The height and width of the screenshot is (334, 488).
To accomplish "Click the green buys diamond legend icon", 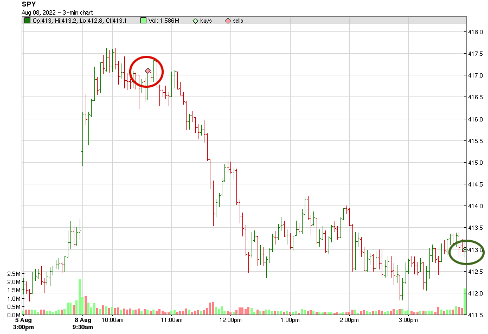I will click(195, 21).
